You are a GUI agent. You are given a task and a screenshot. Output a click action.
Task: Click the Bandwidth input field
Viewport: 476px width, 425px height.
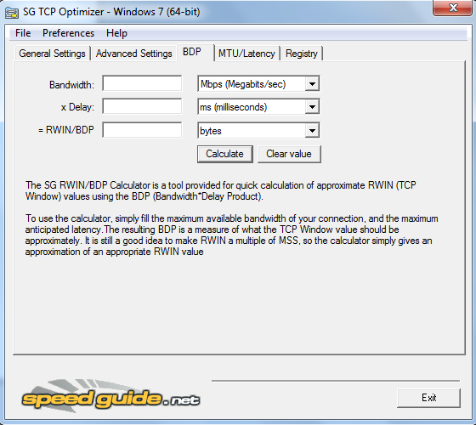[x=142, y=83]
